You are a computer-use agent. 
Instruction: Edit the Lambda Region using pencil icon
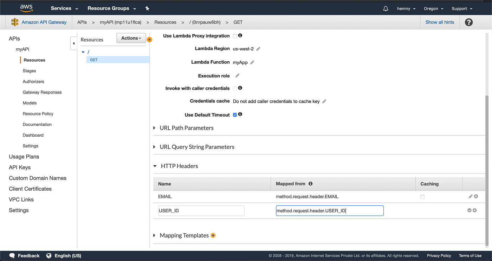258,49
